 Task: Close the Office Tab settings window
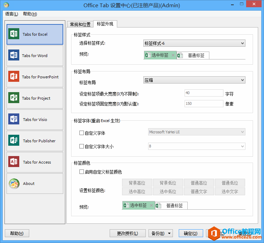[x=254, y=4]
